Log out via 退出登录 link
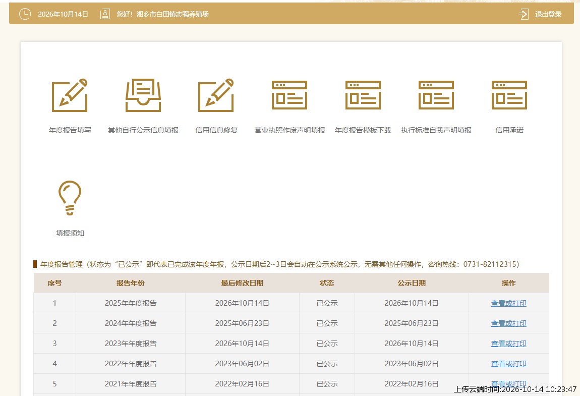 tap(548, 15)
